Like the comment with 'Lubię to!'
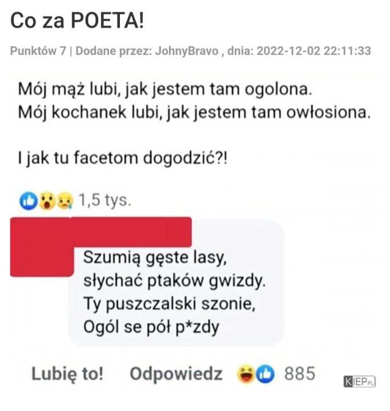 tap(67, 373)
